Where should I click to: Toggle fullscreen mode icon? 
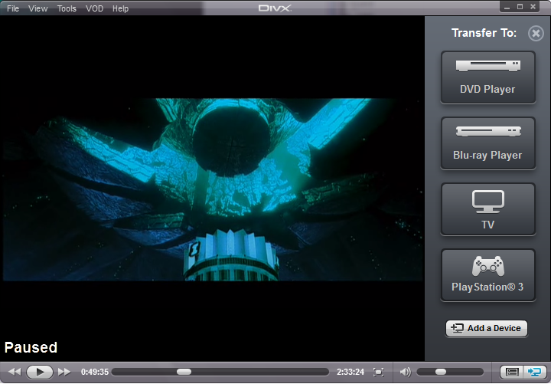coord(379,372)
